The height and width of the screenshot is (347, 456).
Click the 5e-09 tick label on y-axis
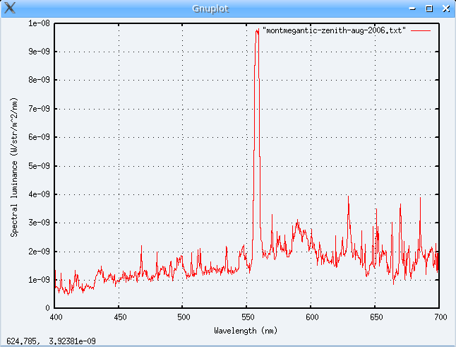coord(38,166)
